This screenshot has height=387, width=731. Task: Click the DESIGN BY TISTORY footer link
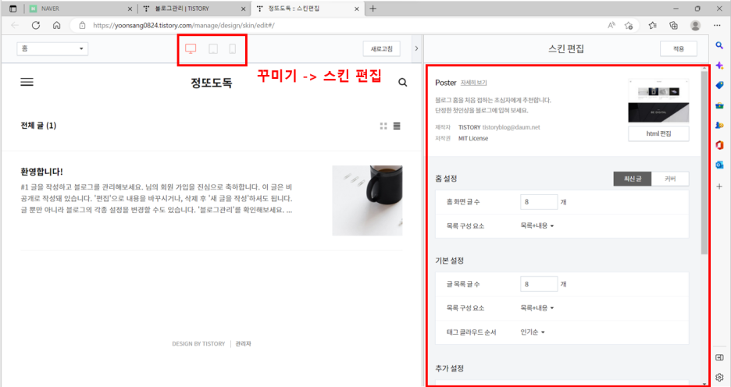tap(198, 343)
